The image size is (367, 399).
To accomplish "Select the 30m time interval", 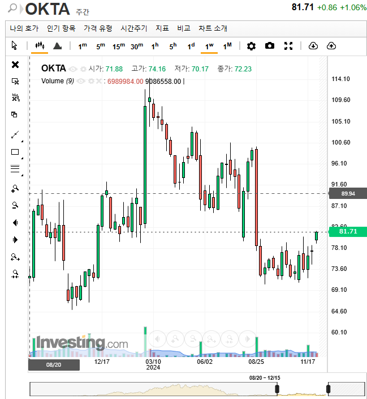I will click(137, 46).
